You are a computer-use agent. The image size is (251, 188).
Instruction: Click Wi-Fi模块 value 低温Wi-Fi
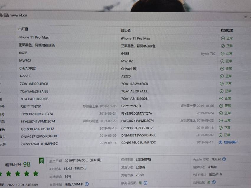[x=215, y=174]
